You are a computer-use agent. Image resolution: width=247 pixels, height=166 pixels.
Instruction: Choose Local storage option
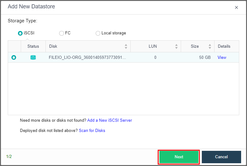[x=98, y=33]
